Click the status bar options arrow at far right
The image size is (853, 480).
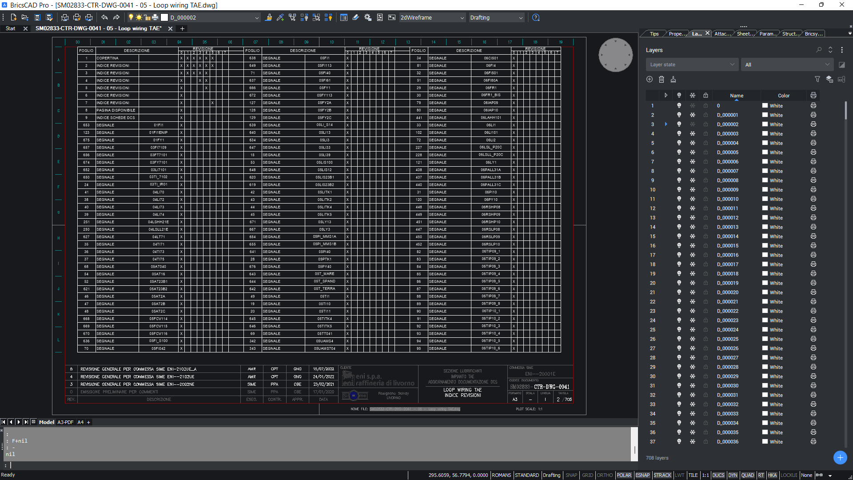(830, 476)
